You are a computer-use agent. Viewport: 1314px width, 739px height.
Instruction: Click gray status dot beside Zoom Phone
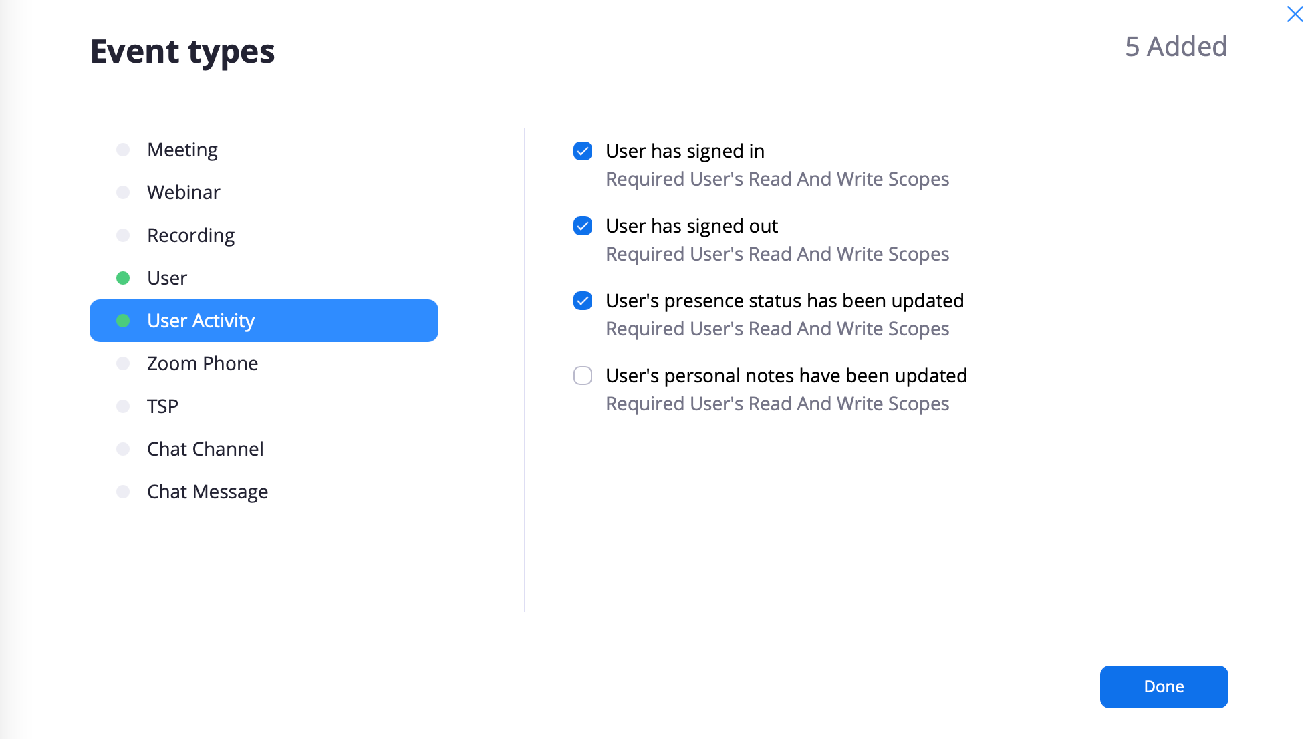[123, 363]
